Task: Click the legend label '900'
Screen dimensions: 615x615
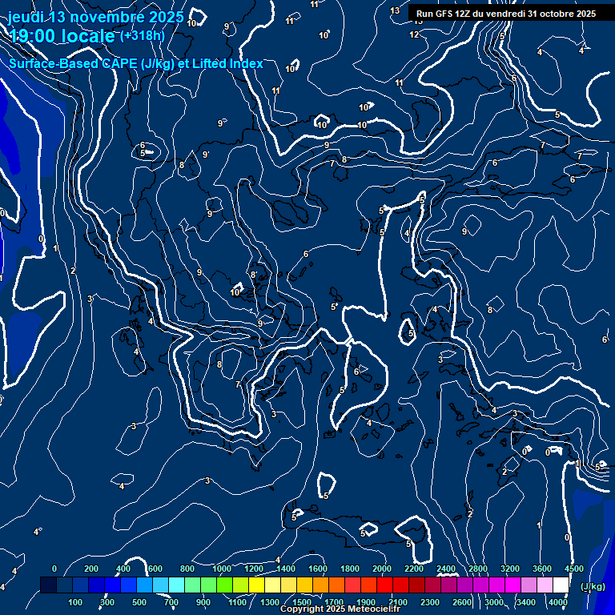Action: 203,602
